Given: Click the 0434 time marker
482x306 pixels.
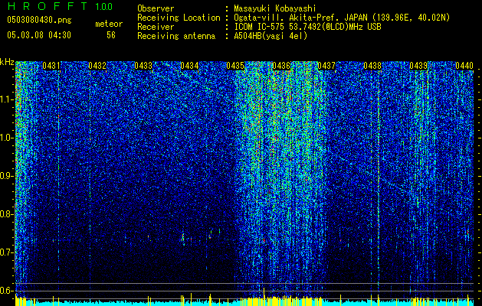Looking at the screenshot, I should (189, 66).
